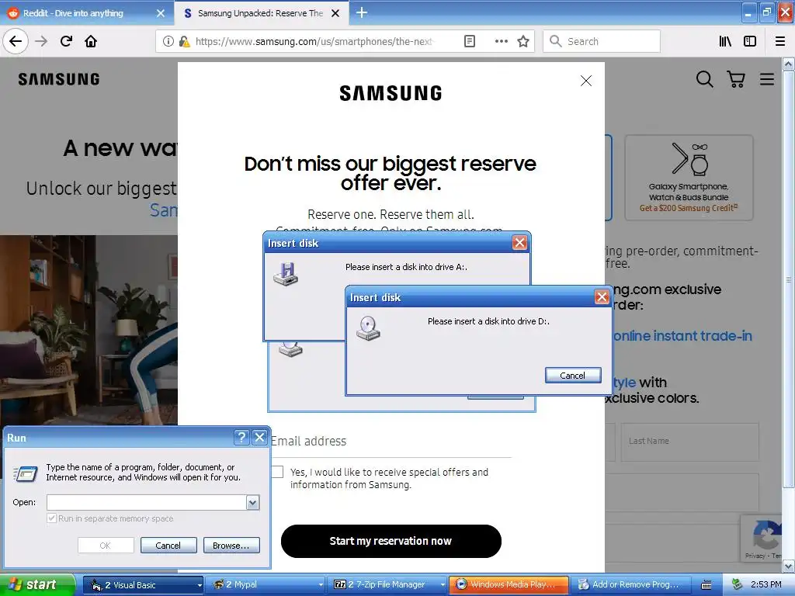This screenshot has height=596, width=795.
Task: Open Samsung site navigation menu
Action: (766, 79)
